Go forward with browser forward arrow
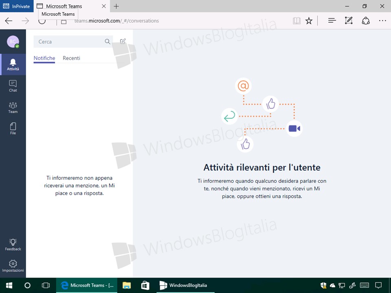Image resolution: width=391 pixels, height=293 pixels. [x=25, y=21]
